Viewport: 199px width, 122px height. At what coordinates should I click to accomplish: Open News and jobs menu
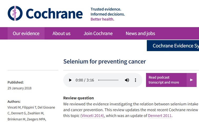tap(140, 33)
